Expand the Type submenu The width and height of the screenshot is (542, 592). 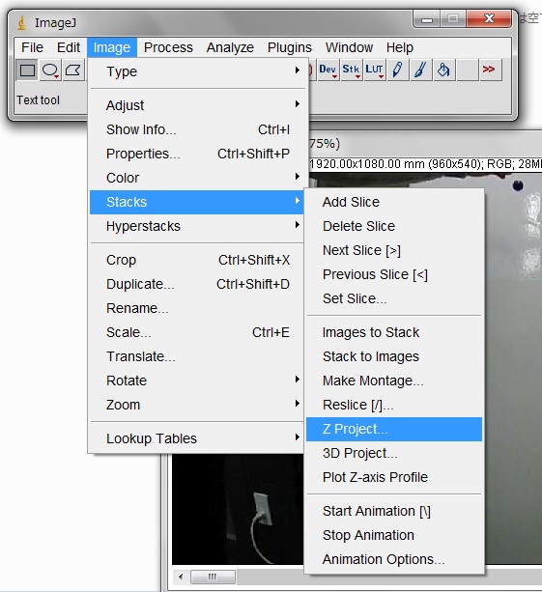(x=196, y=70)
